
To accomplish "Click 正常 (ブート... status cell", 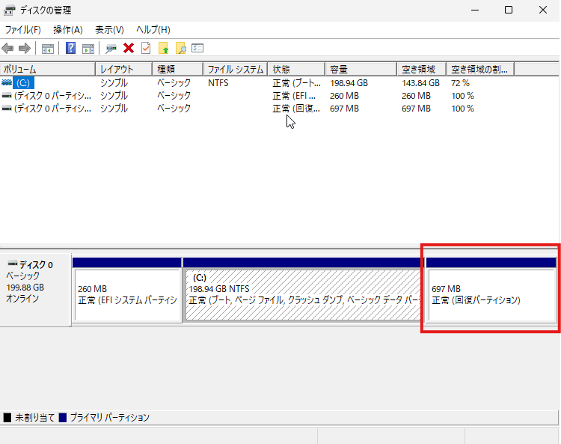I will tap(297, 83).
